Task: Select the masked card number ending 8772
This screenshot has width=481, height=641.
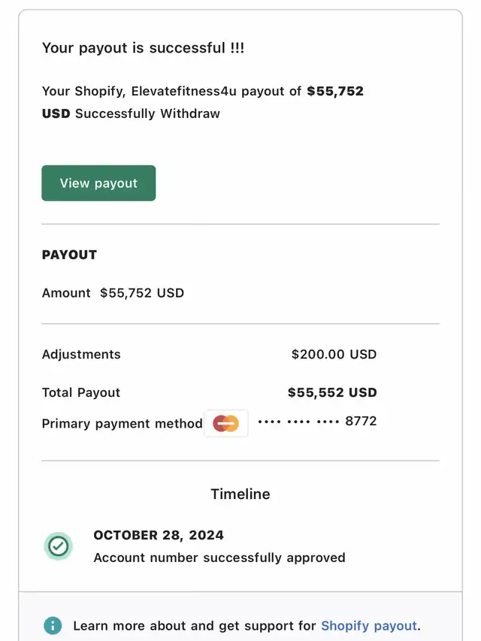Action: [317, 421]
